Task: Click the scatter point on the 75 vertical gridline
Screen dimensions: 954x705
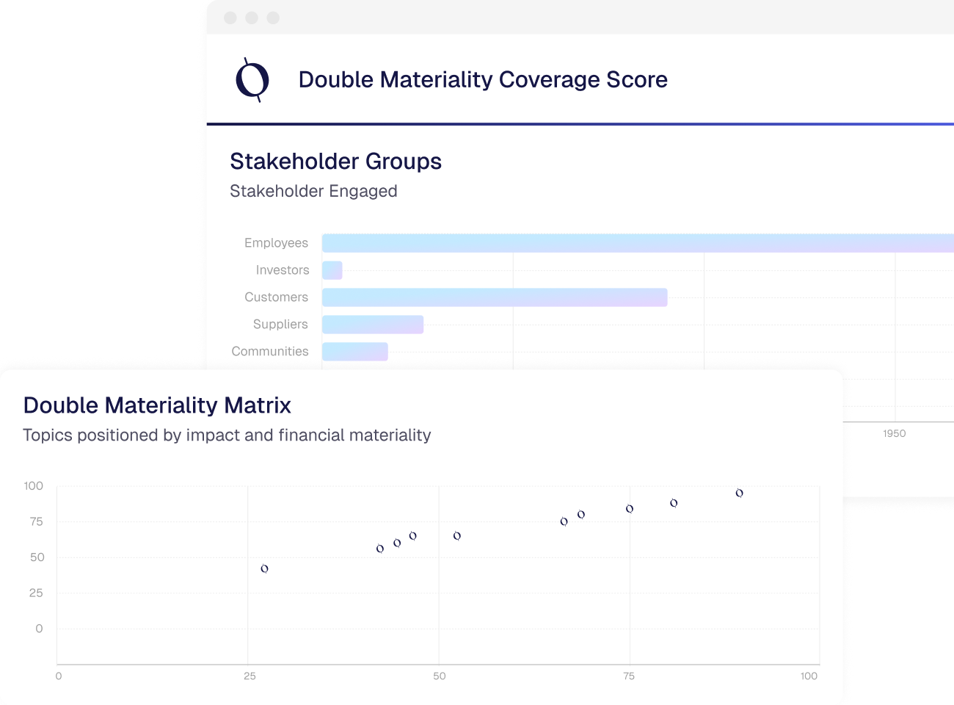Action: (630, 508)
